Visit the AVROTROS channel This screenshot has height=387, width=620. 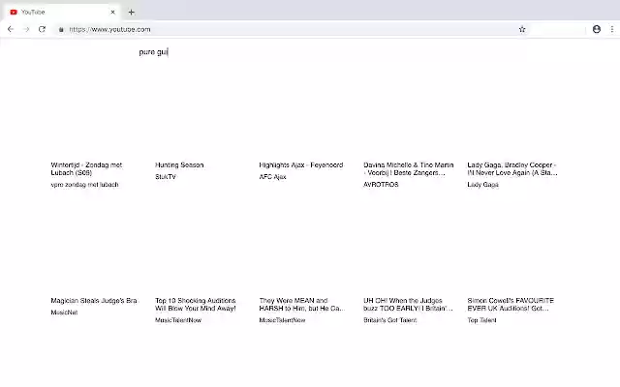381,185
